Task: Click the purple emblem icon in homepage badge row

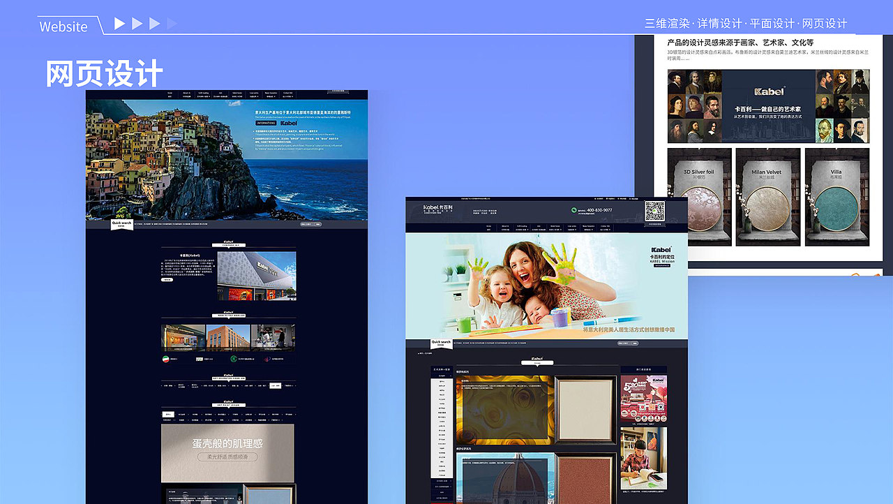Action: coord(267,358)
